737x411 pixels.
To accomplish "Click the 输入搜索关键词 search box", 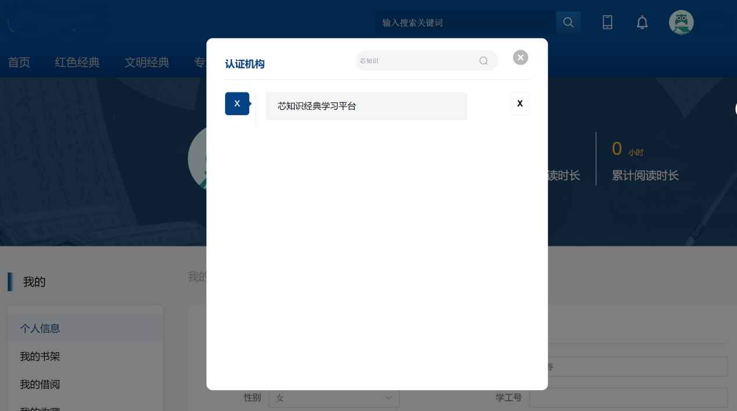I will pos(465,23).
